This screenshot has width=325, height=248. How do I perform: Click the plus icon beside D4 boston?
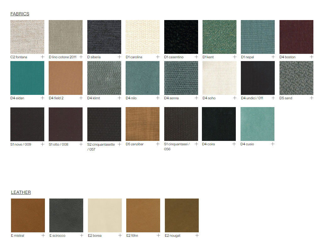click(x=311, y=57)
